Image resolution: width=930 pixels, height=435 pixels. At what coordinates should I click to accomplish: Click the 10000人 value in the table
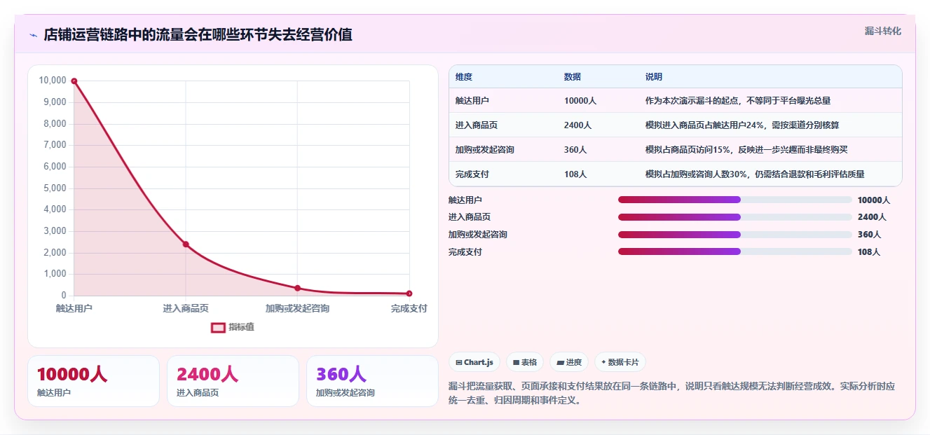click(580, 101)
